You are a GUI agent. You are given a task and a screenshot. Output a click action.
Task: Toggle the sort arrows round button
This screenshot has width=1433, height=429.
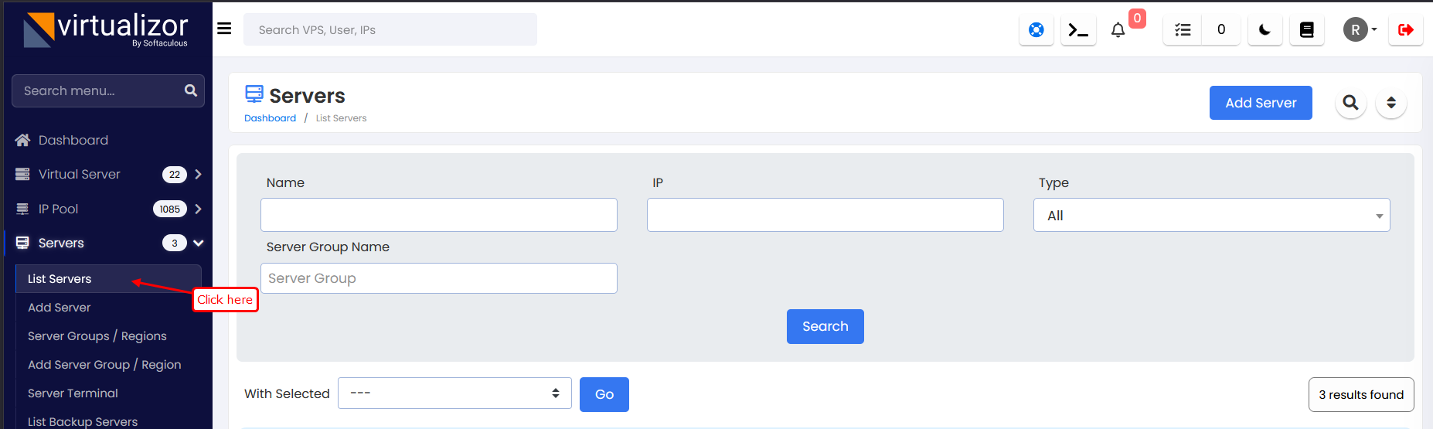coord(1390,103)
